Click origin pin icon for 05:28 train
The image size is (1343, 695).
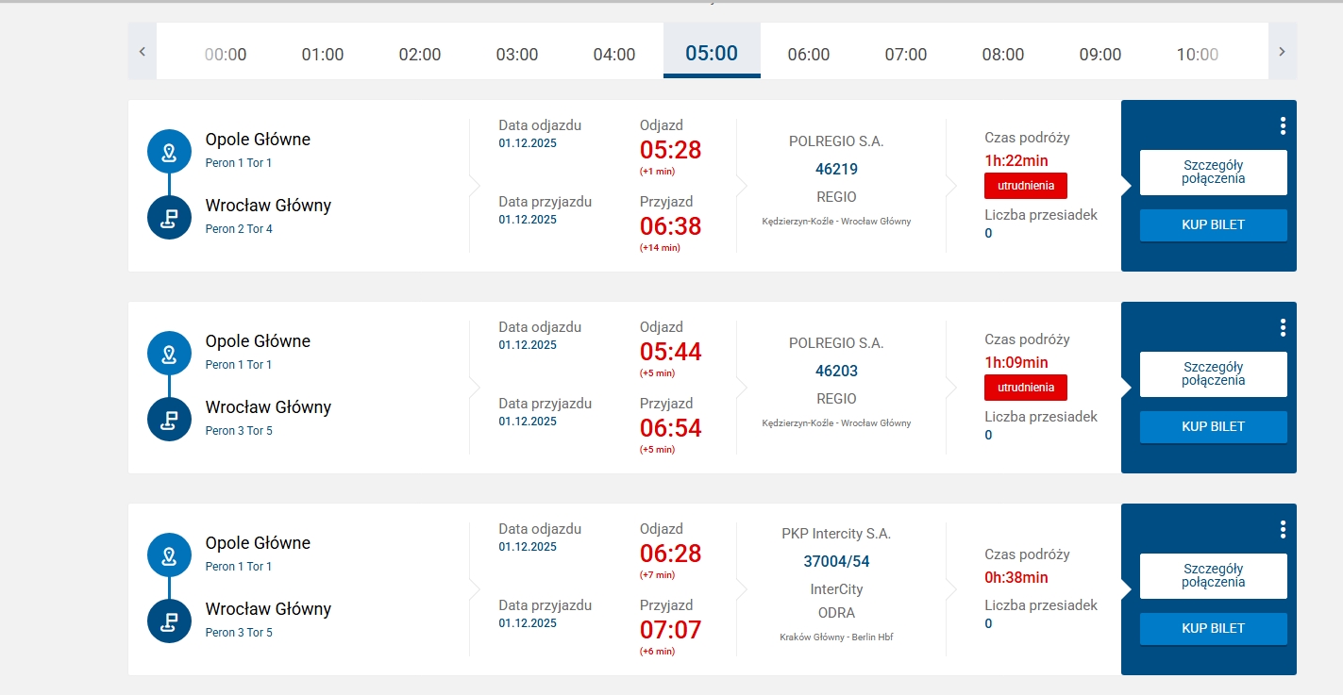(169, 152)
